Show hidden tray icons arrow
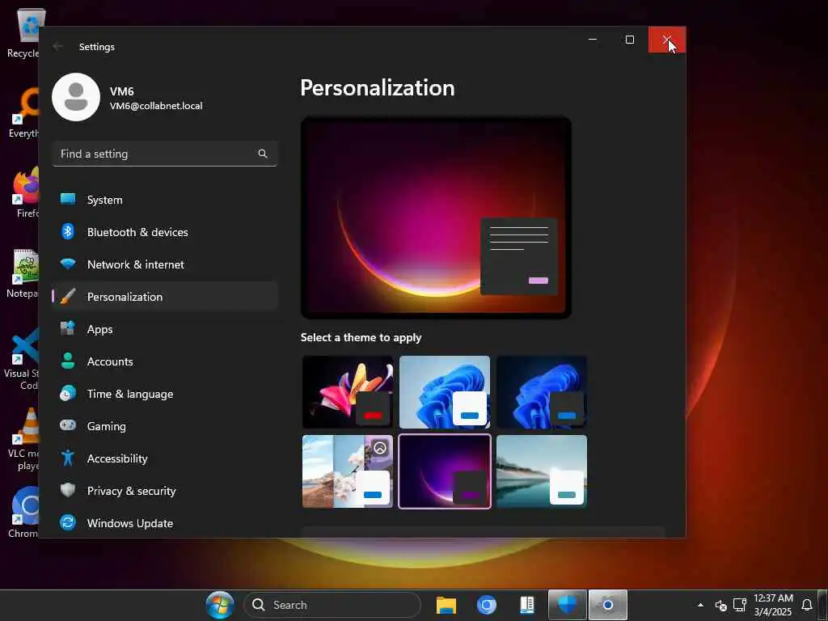Image resolution: width=828 pixels, height=621 pixels. pos(700,605)
